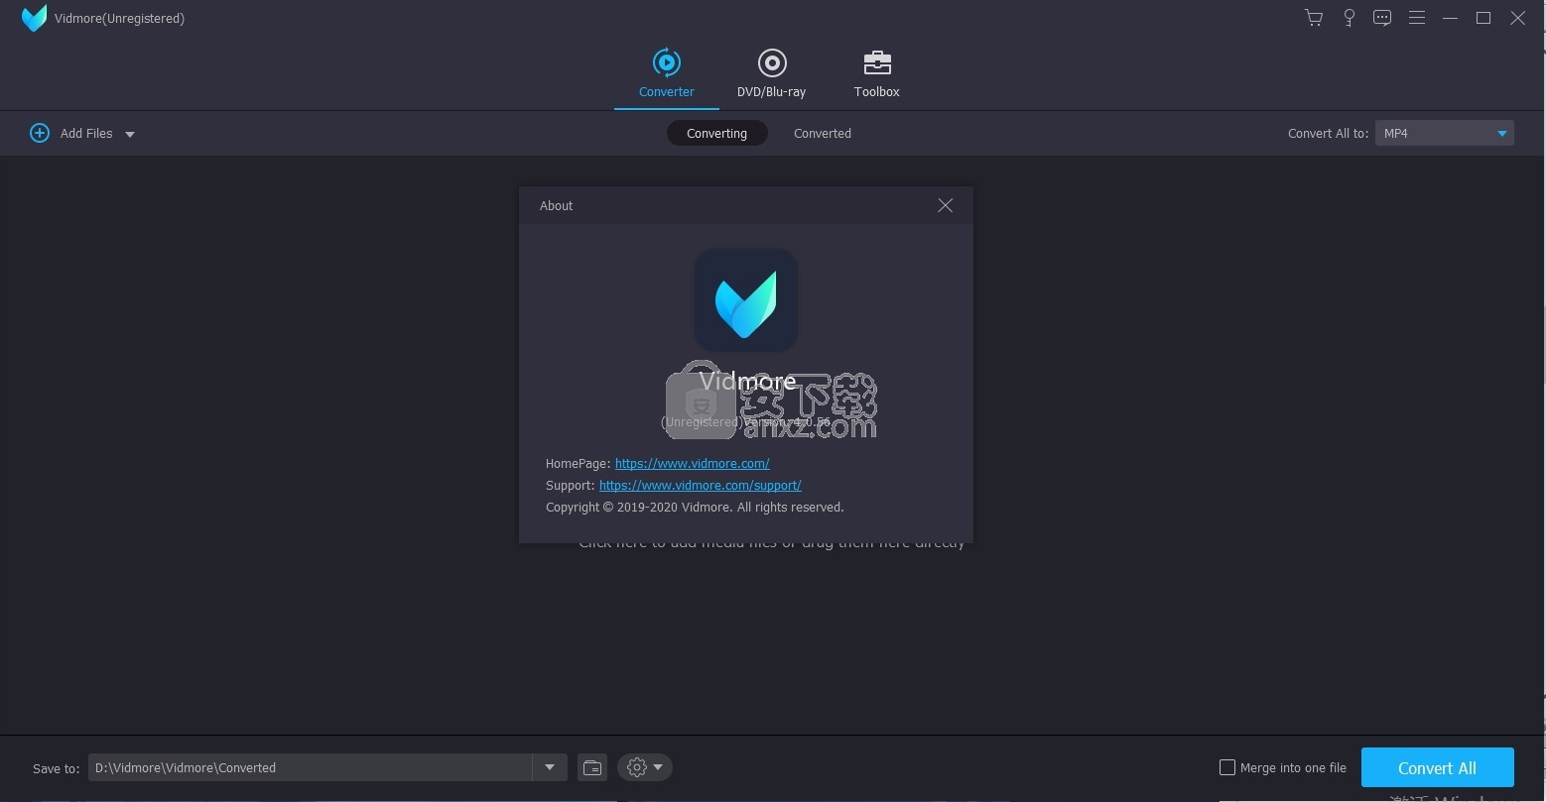Open the feedback chat icon
Viewport: 1546px width, 802px height.
coord(1382,18)
